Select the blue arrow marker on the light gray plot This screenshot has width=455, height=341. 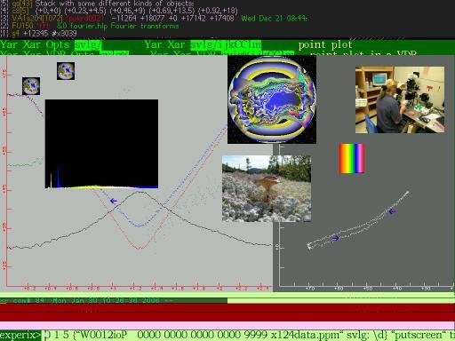pos(114,202)
